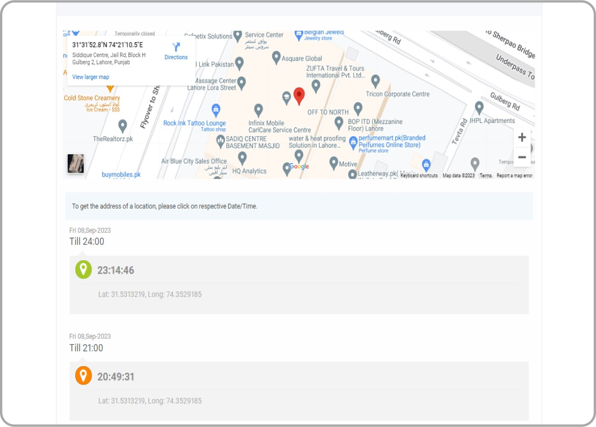
Task: Zoom out the map with minus button
Action: pyautogui.click(x=522, y=157)
